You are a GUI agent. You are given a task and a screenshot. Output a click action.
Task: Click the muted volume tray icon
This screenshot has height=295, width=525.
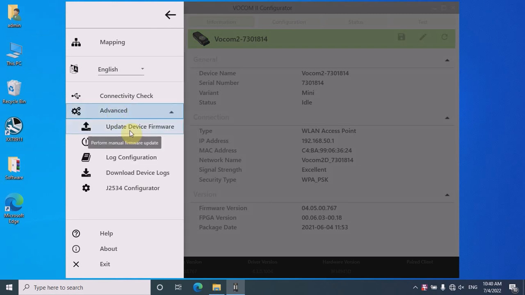click(461, 288)
